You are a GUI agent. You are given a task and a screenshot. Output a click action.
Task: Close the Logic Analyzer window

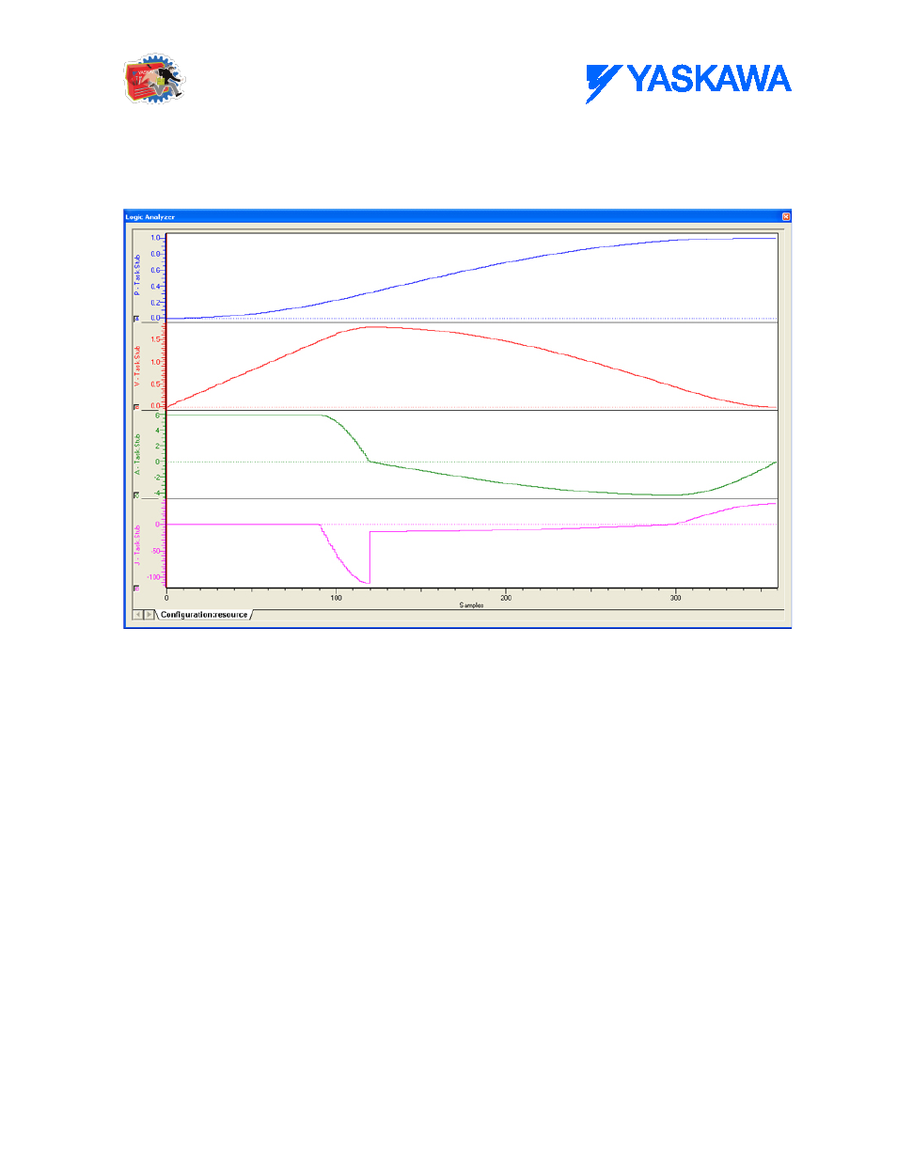(786, 217)
